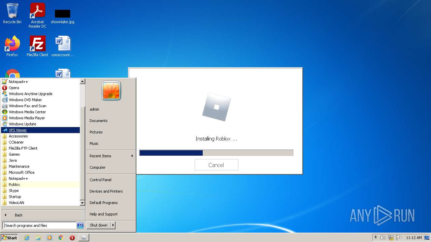Viewport: 431px width, 242px height.
Task: Open Pictures from Start menu
Action: coord(111,132)
